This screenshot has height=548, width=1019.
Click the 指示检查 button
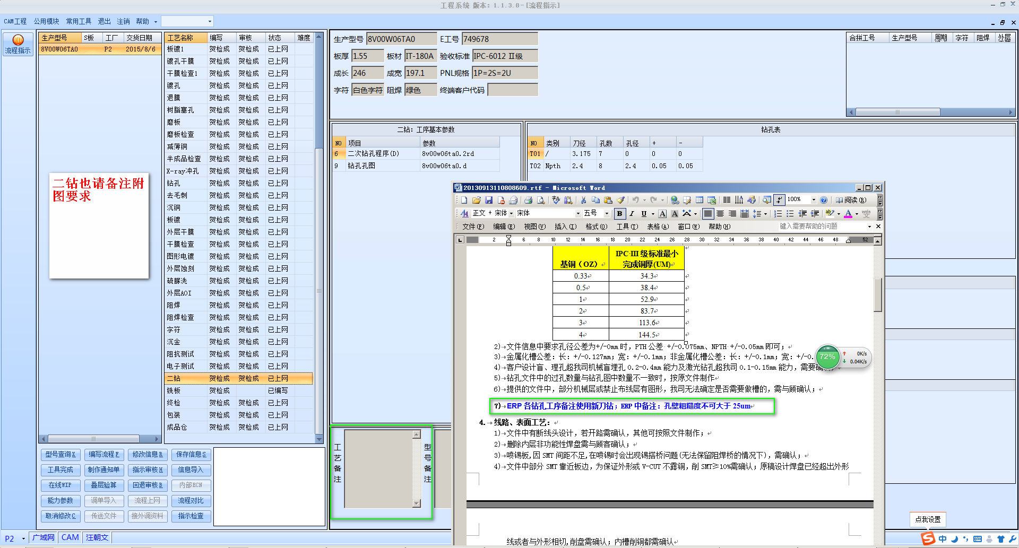coord(191,516)
